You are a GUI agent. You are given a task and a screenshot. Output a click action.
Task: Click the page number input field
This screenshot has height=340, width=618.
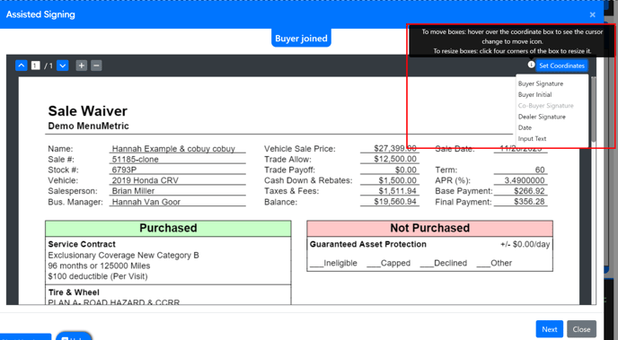(x=35, y=65)
